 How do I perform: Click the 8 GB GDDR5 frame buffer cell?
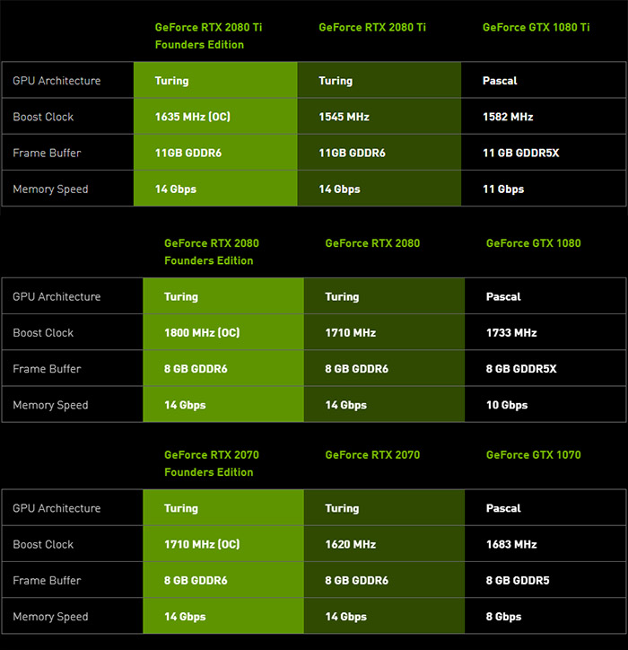(x=518, y=580)
